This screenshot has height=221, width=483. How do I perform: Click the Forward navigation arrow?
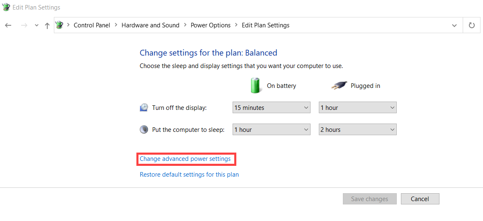[24, 25]
